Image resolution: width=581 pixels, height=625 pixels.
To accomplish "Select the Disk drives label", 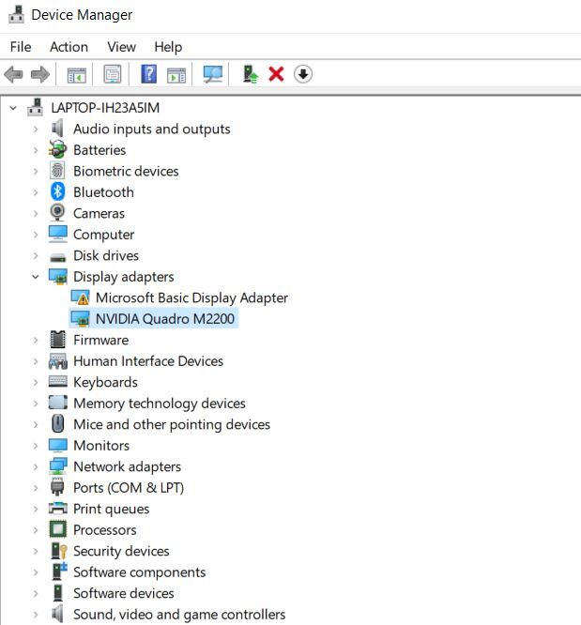I will pyautogui.click(x=106, y=255).
